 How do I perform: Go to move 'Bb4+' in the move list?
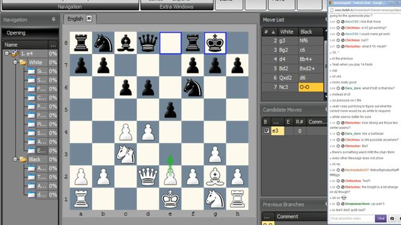pyautogui.click(x=311, y=59)
